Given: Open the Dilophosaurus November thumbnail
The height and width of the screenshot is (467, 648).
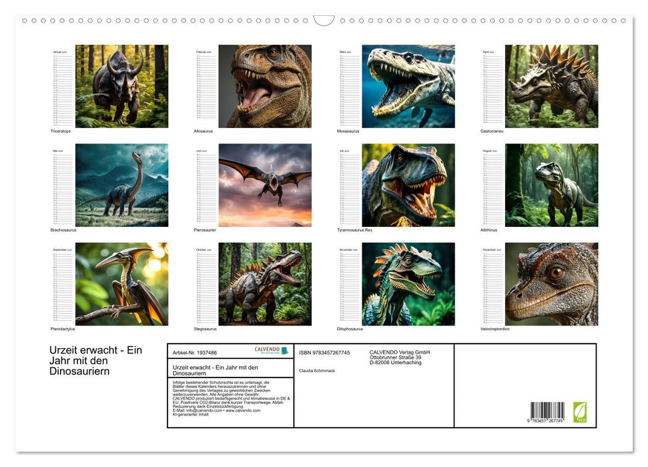Looking at the screenshot, I should pos(409,284).
